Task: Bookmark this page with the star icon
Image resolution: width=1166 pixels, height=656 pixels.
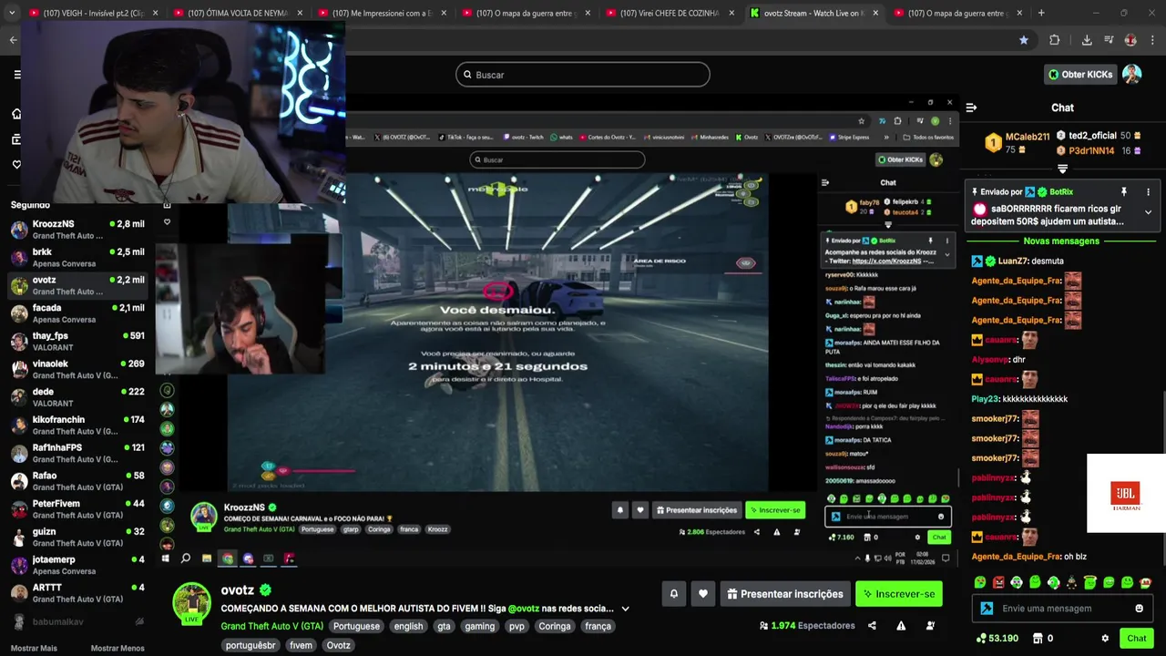Action: 1024,40
